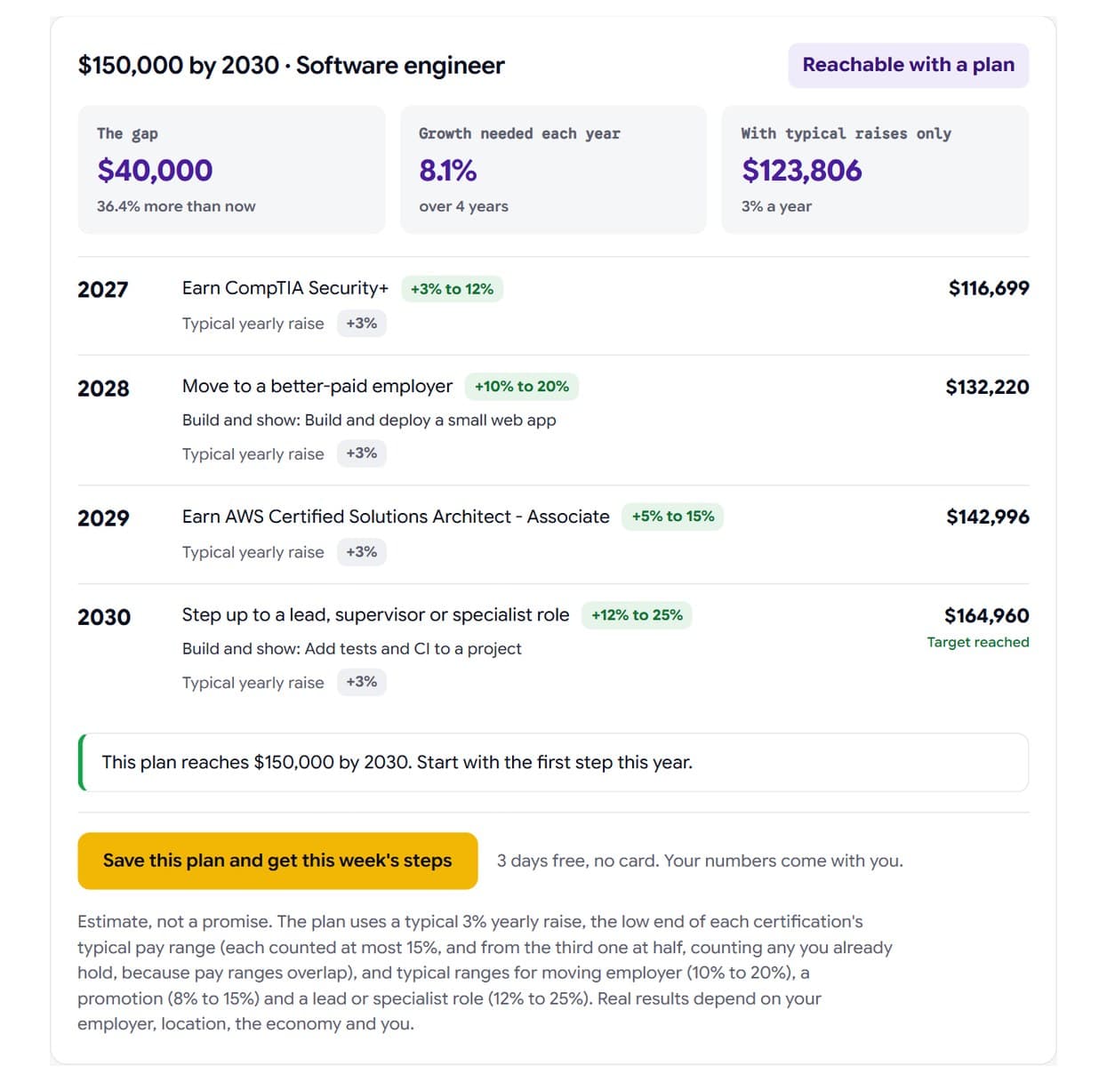Click the +3% badge in the 2027 row
Screen dimensions: 1107x1082
coord(361,324)
